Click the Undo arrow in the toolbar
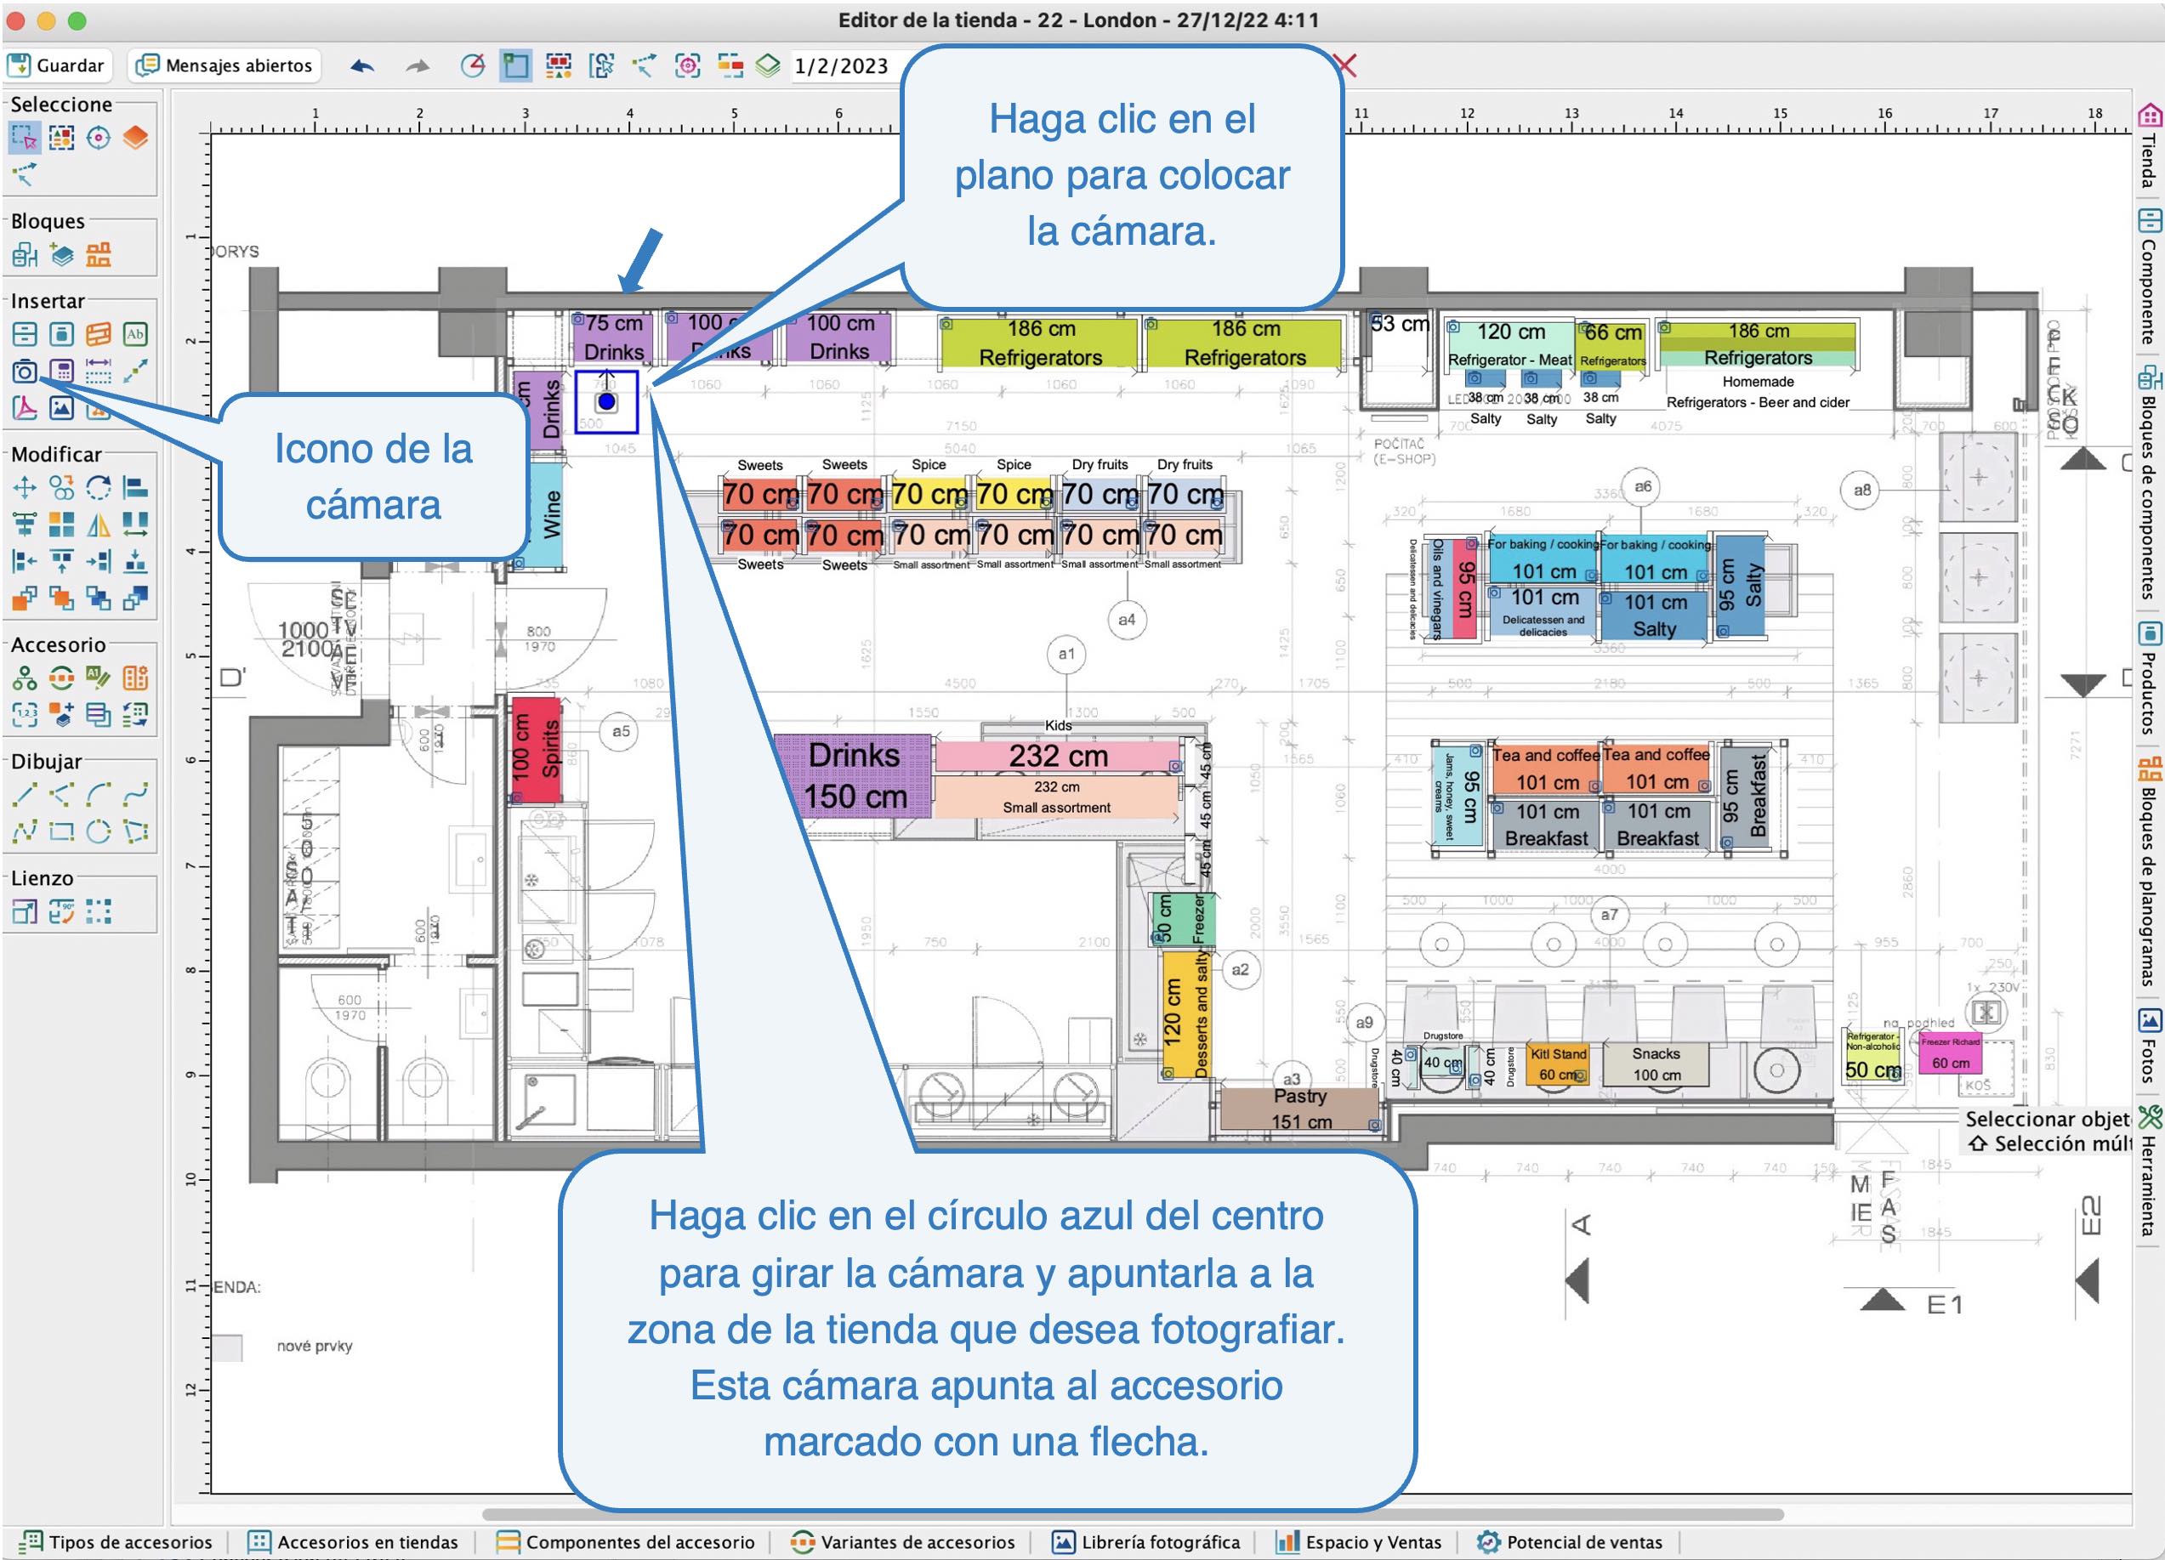The width and height of the screenshot is (2165, 1560). pyautogui.click(x=363, y=65)
